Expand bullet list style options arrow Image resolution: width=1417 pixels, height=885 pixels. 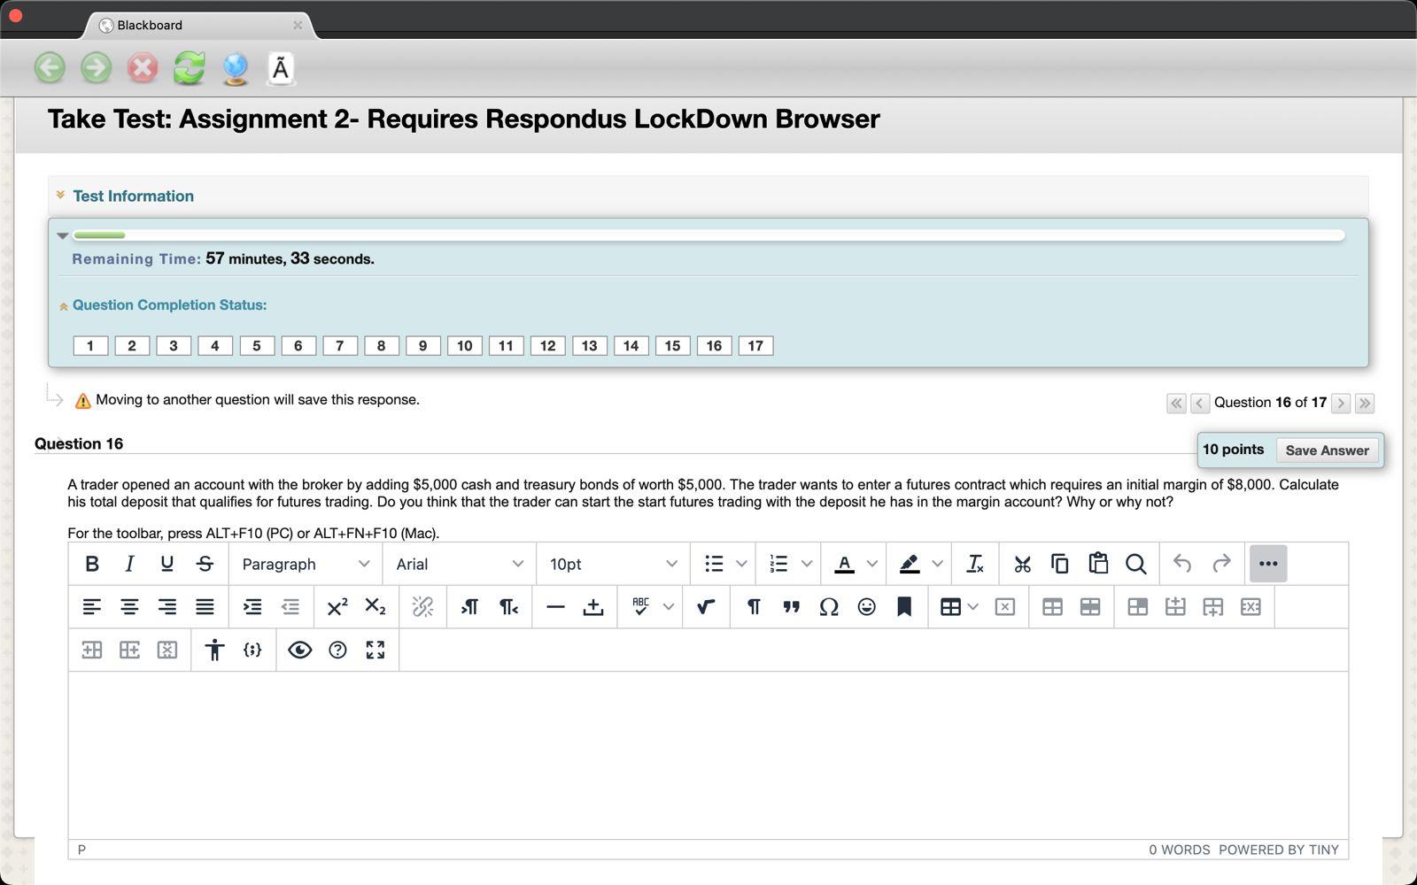pyautogui.click(x=741, y=564)
